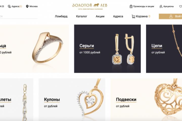Open the Адреса phone icon in header

(9, 6)
